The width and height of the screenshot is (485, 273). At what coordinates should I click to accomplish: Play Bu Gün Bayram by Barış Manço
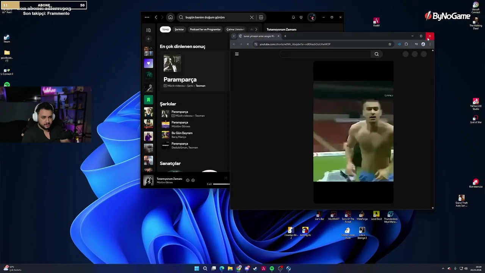[x=195, y=135]
